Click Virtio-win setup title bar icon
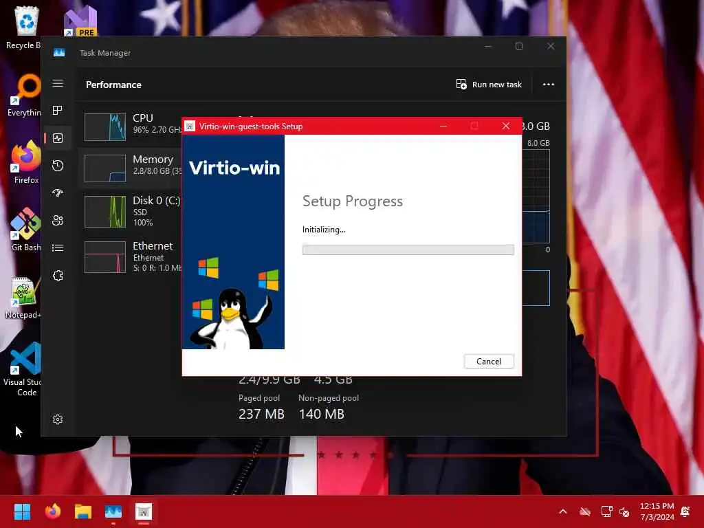 (190, 126)
